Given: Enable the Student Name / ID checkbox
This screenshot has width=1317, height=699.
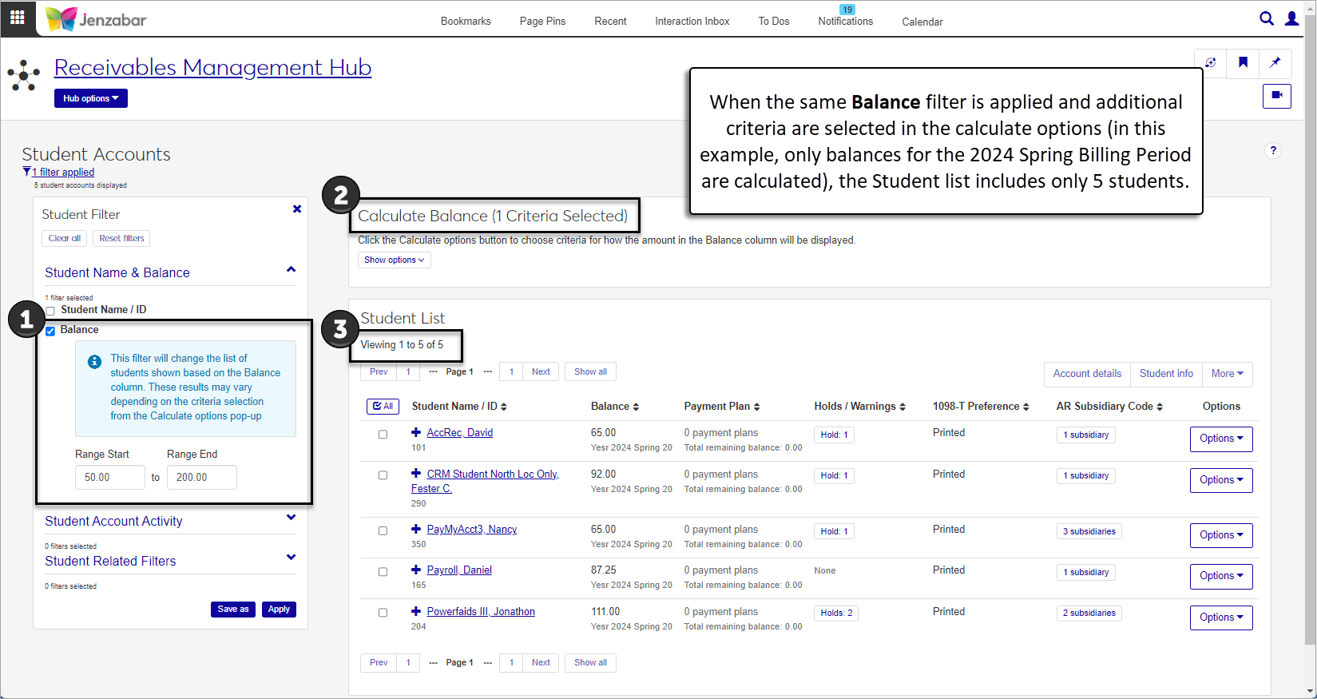Looking at the screenshot, I should coord(50,311).
